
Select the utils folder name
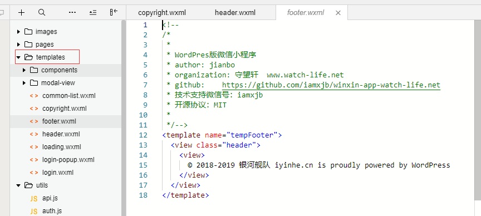tap(42, 185)
